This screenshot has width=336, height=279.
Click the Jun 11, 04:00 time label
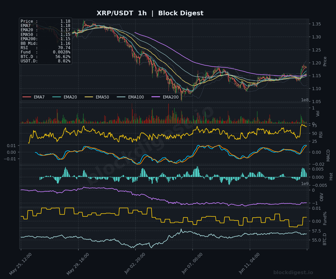coord(250,264)
